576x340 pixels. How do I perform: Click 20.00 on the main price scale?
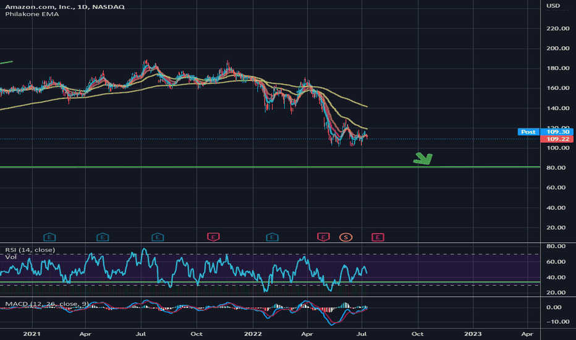(556, 227)
